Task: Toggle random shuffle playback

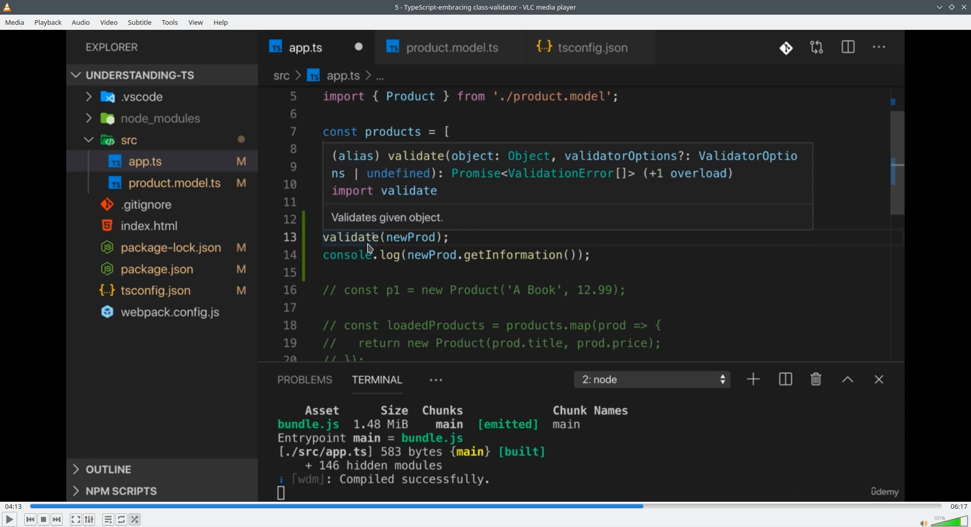Action: pos(135,519)
